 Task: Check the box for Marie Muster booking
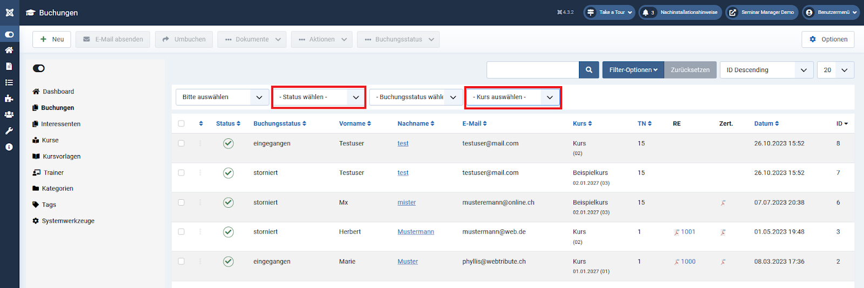pos(181,262)
